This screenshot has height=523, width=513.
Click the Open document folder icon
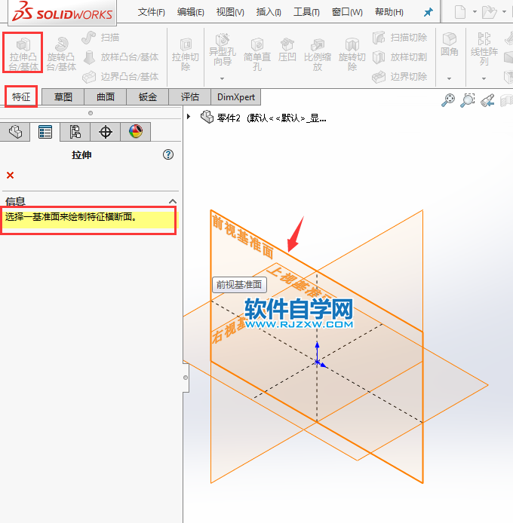pos(490,12)
